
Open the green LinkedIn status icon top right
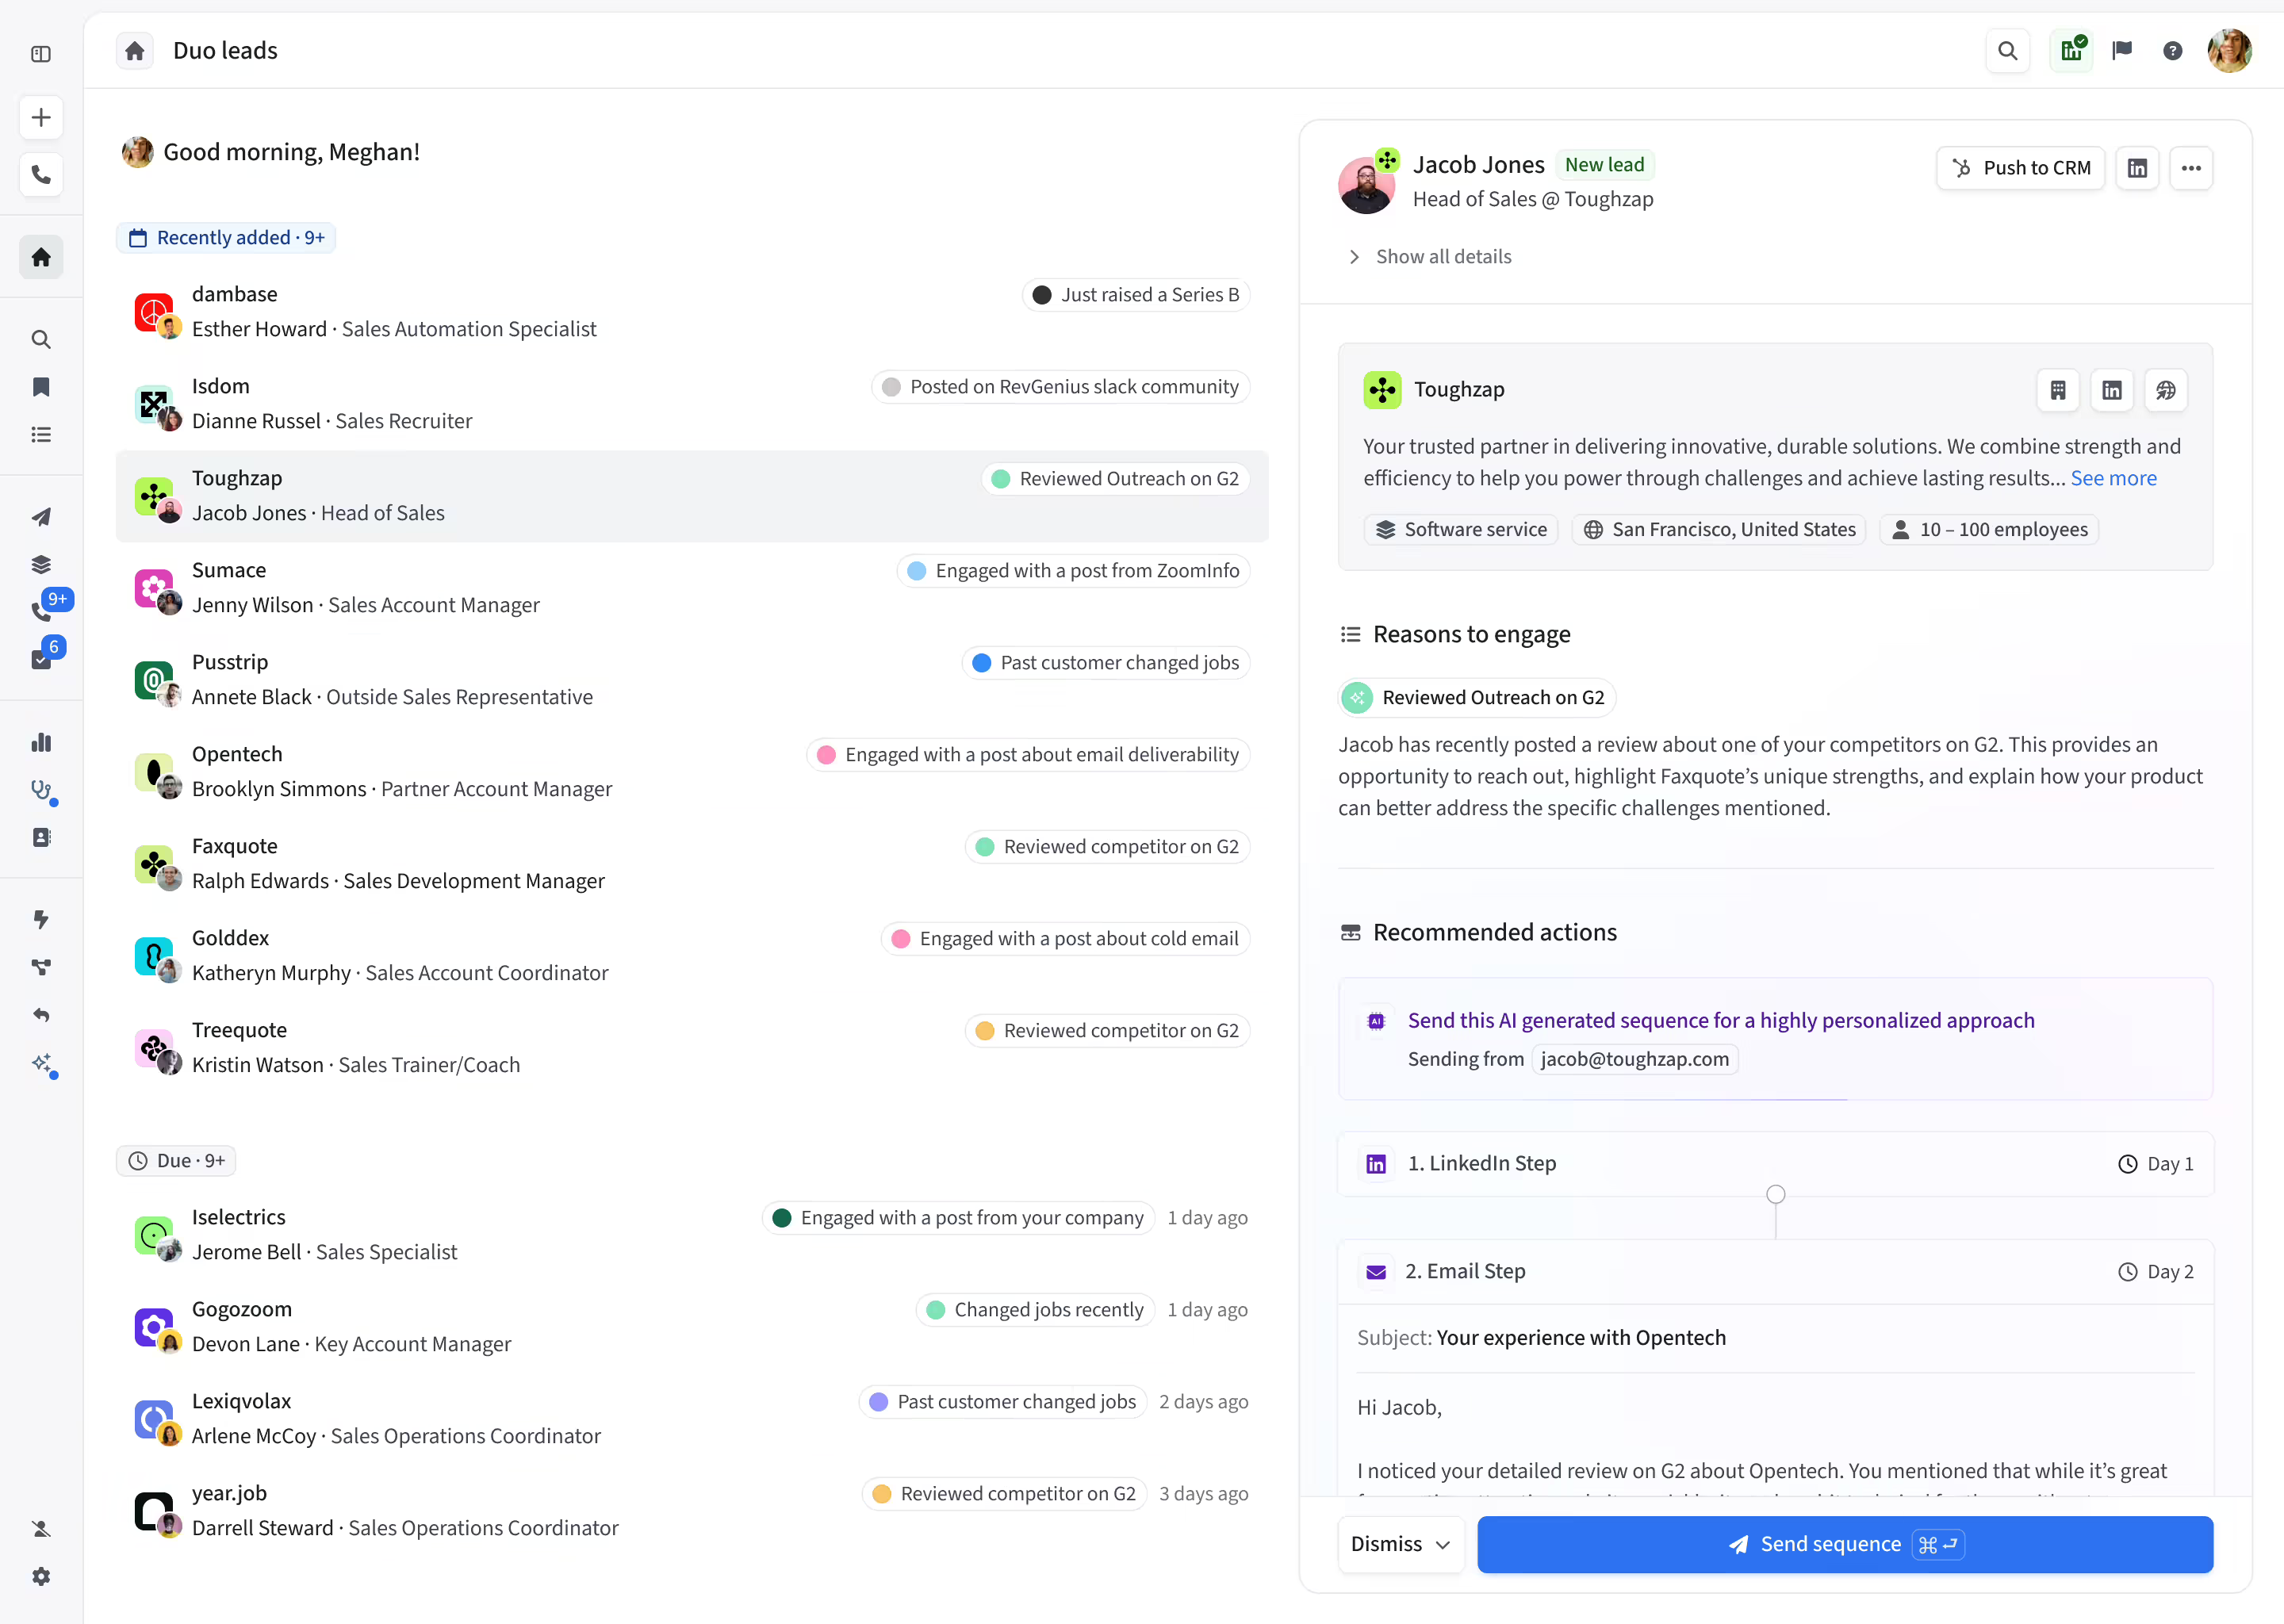2071,50
